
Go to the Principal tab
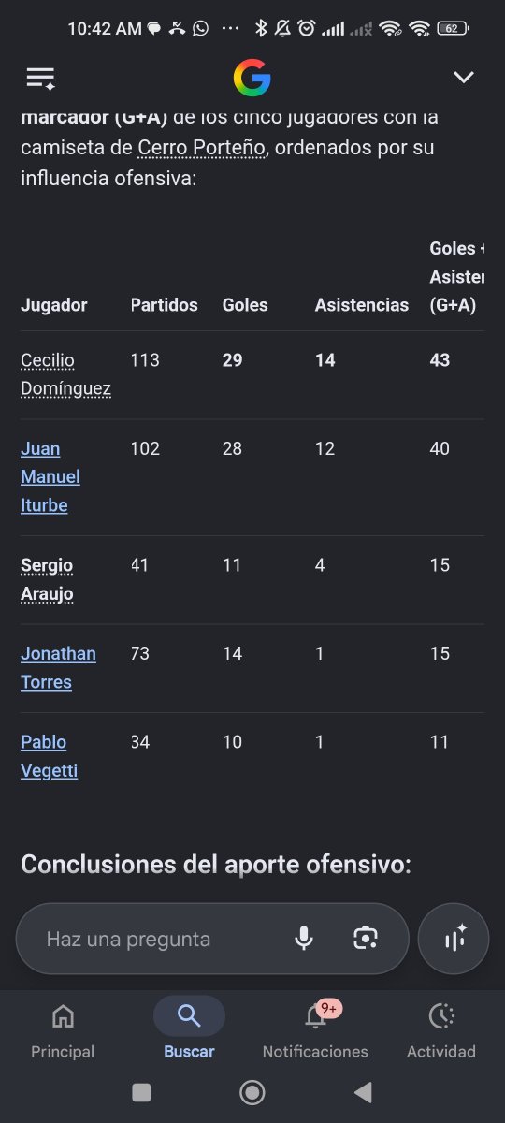pos(63,1029)
